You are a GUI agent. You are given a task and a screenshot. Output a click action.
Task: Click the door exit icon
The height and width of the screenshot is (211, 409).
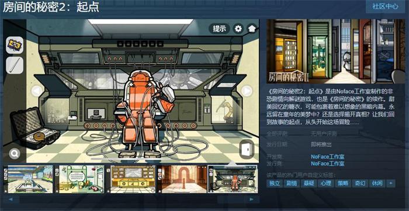coord(247,149)
